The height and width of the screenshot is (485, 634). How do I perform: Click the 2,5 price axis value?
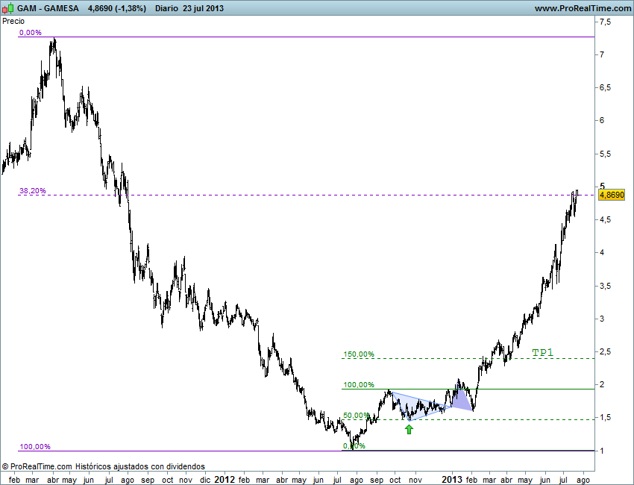pyautogui.click(x=606, y=351)
